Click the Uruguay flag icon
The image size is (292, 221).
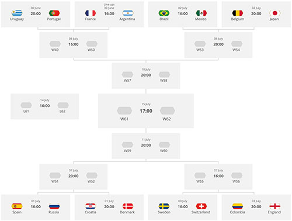point(17,13)
